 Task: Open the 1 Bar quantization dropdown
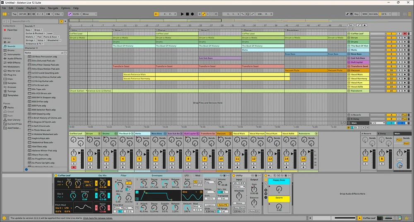pyautogui.click(x=59, y=14)
